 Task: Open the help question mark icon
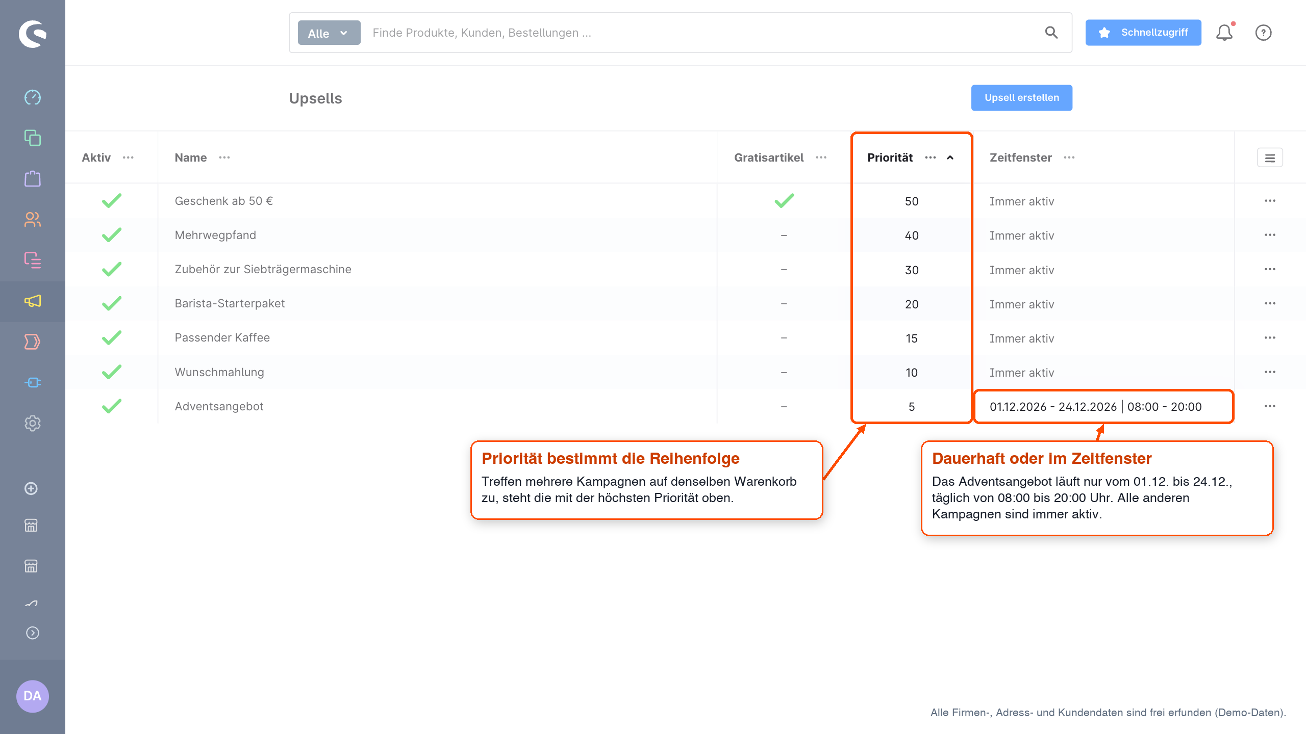click(1263, 33)
